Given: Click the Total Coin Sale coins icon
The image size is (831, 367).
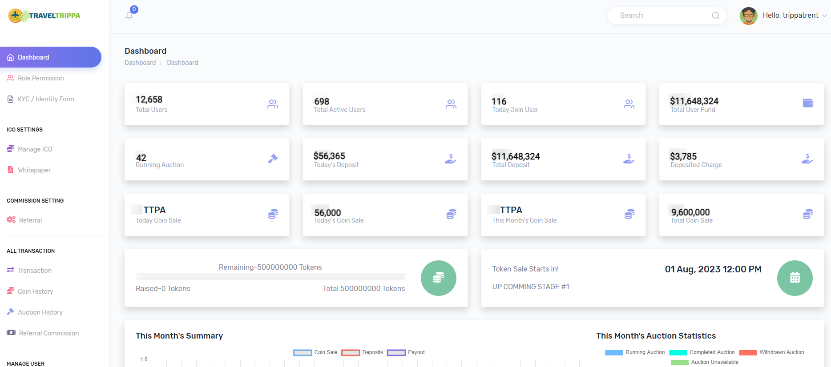Looking at the screenshot, I should (x=807, y=214).
